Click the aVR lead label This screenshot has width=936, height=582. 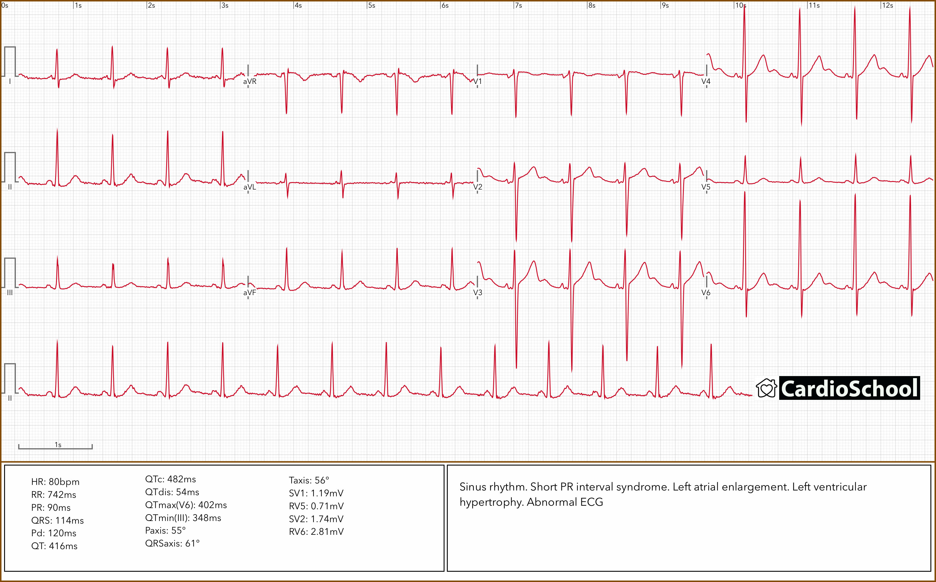point(250,82)
